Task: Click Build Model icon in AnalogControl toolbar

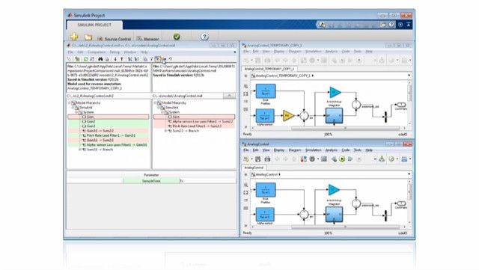Action: point(382,159)
